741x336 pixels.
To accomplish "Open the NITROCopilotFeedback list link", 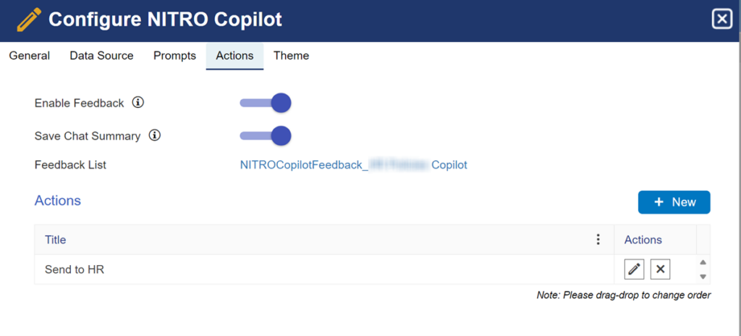I will [x=353, y=164].
